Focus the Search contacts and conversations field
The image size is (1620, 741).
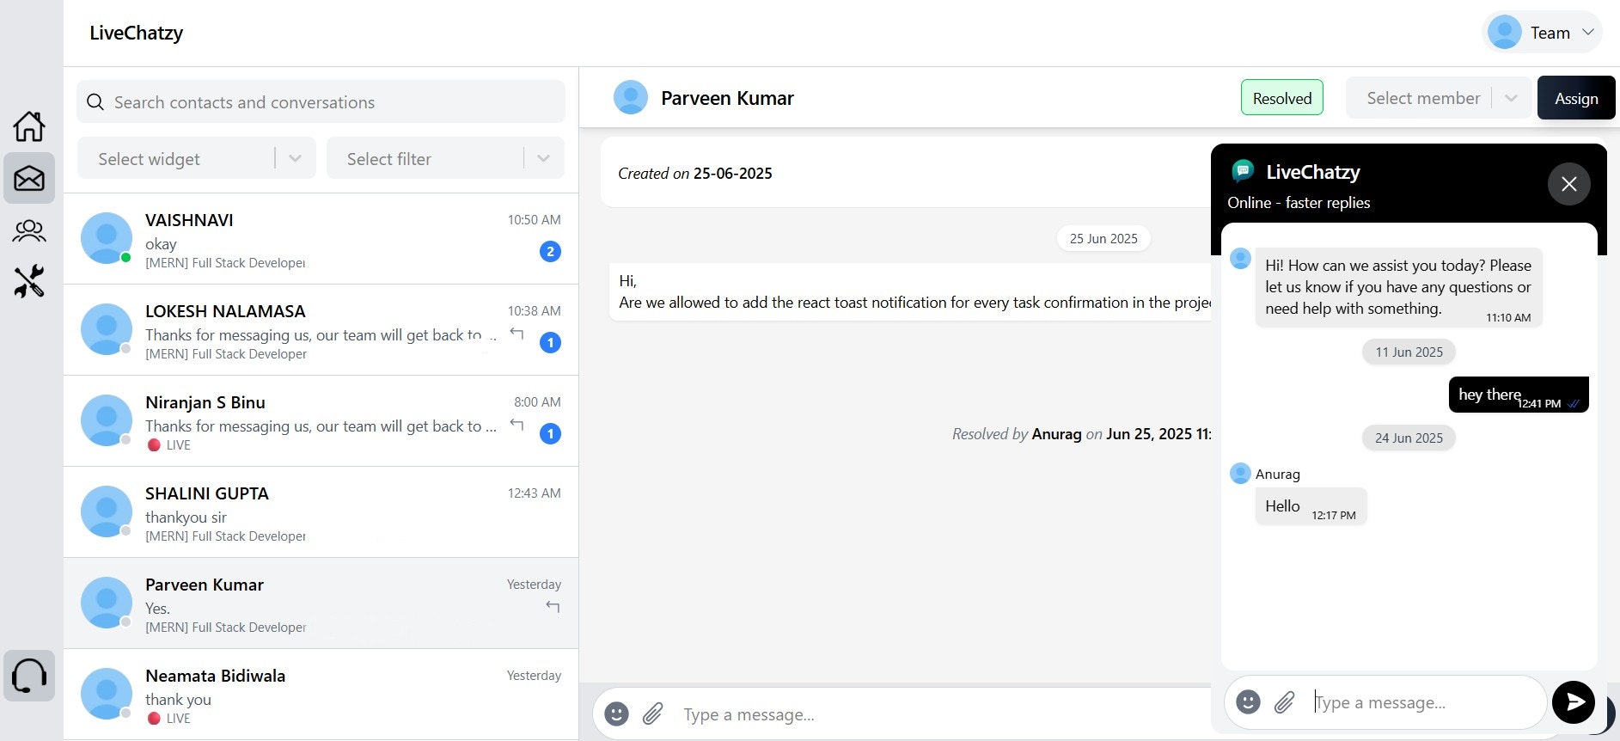(321, 101)
